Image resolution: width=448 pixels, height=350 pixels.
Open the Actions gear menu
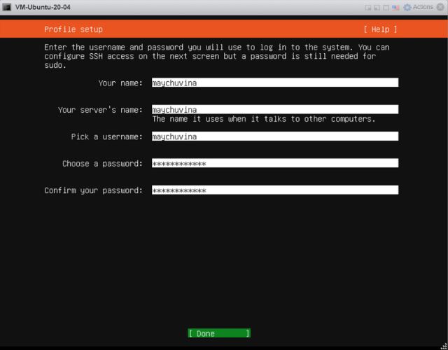(x=418, y=7)
